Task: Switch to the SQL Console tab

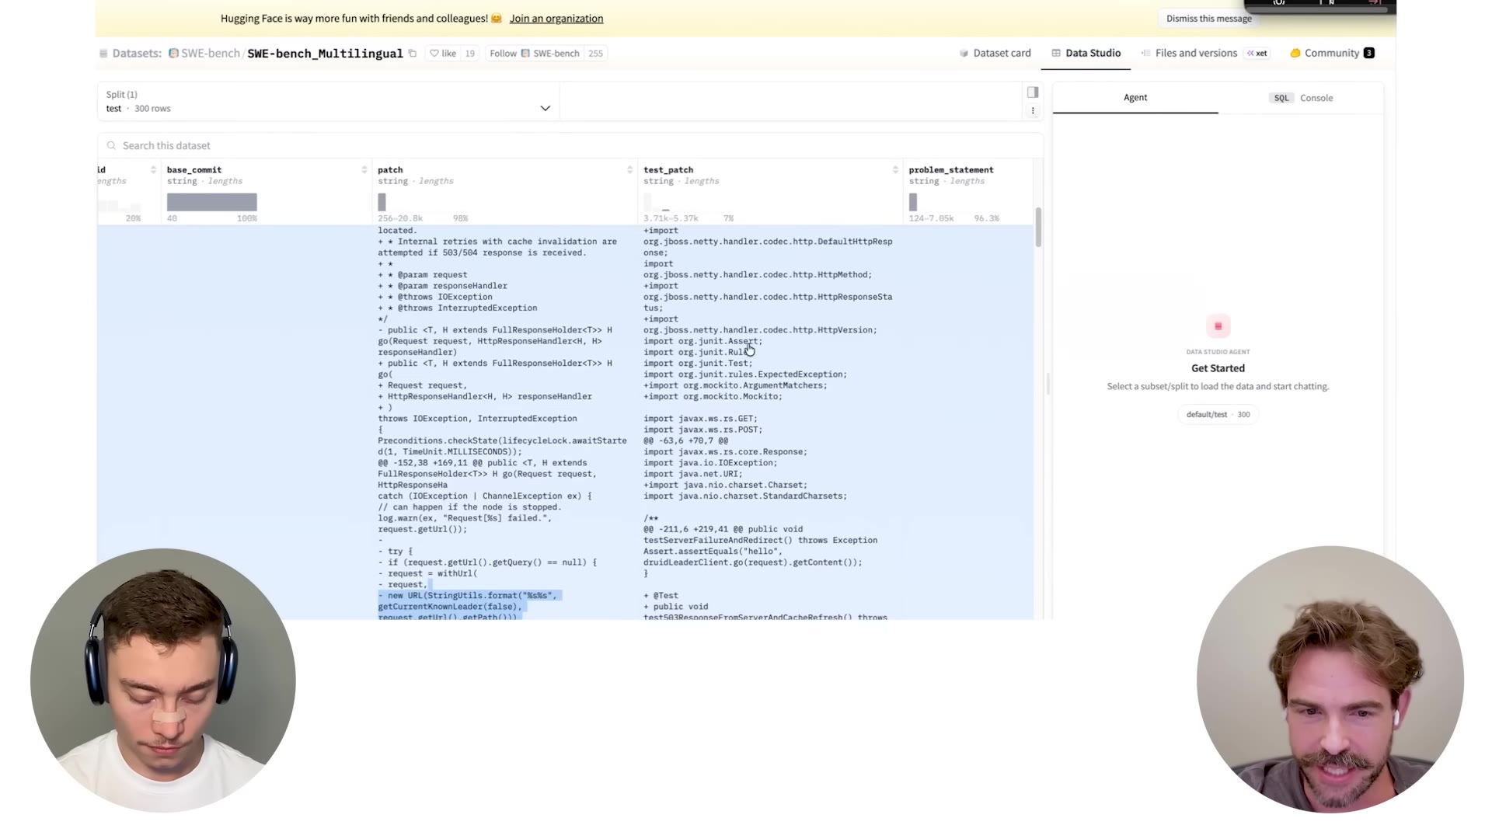Action: coord(1302,99)
